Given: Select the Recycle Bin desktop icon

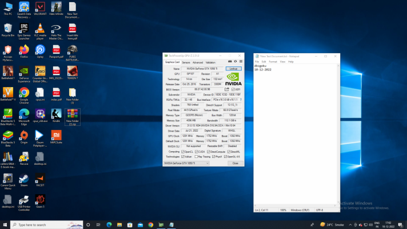Looking at the screenshot, I should click(x=8, y=30).
